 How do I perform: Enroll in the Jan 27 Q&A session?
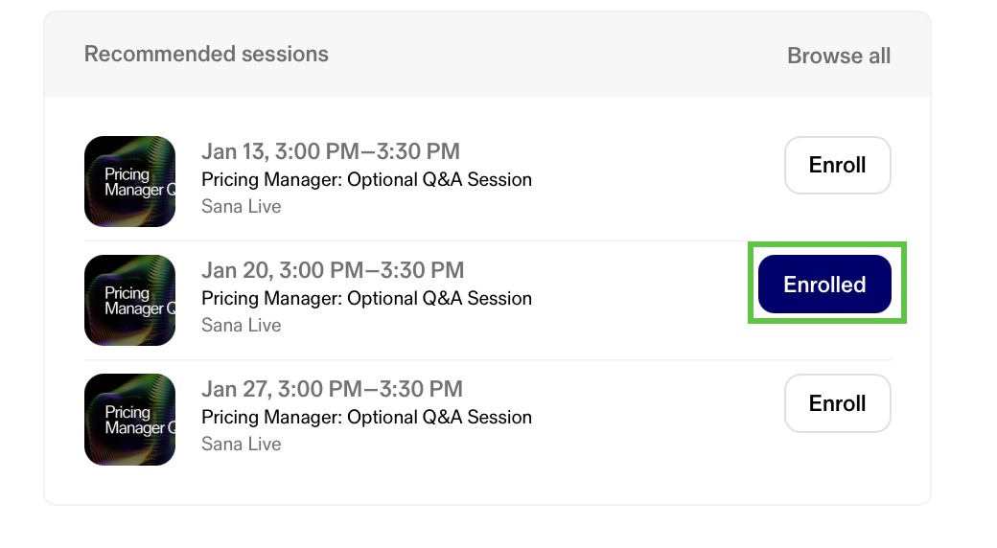click(837, 403)
